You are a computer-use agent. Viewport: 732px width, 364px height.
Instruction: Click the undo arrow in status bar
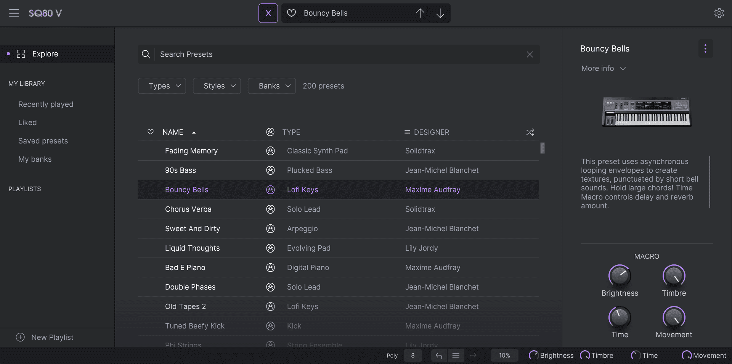(x=439, y=356)
